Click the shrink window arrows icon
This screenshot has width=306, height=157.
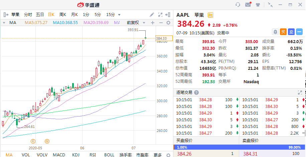click(270, 5)
